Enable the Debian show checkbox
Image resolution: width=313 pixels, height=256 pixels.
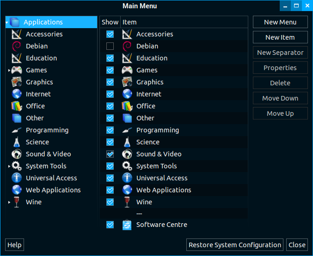click(x=110, y=46)
